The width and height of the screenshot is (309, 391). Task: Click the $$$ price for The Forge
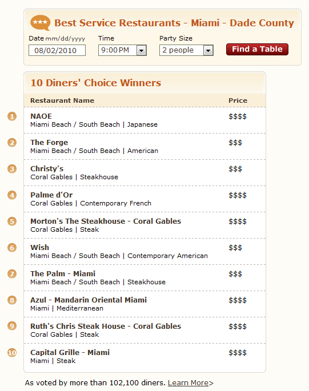[235, 143]
